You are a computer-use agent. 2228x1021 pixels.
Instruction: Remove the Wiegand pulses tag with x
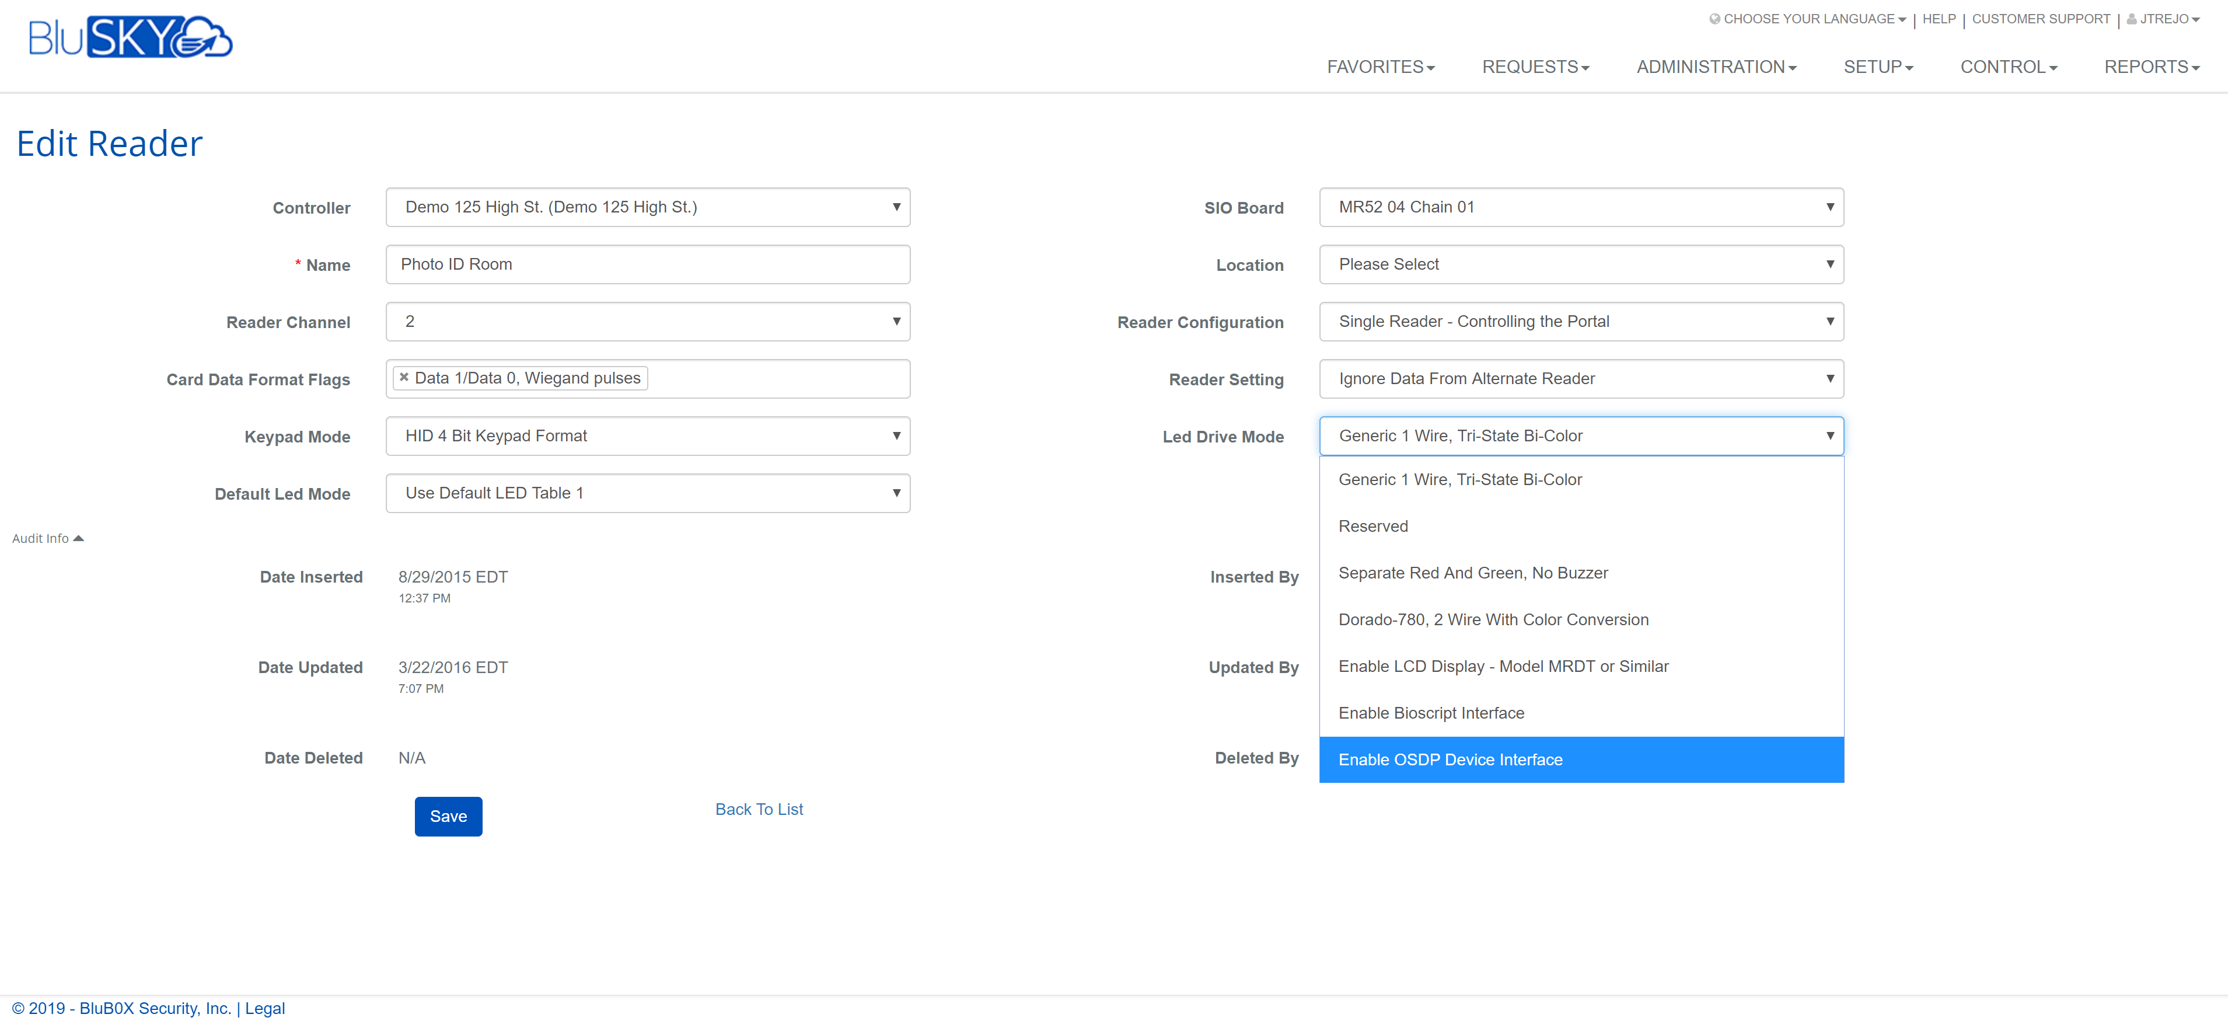coord(404,378)
